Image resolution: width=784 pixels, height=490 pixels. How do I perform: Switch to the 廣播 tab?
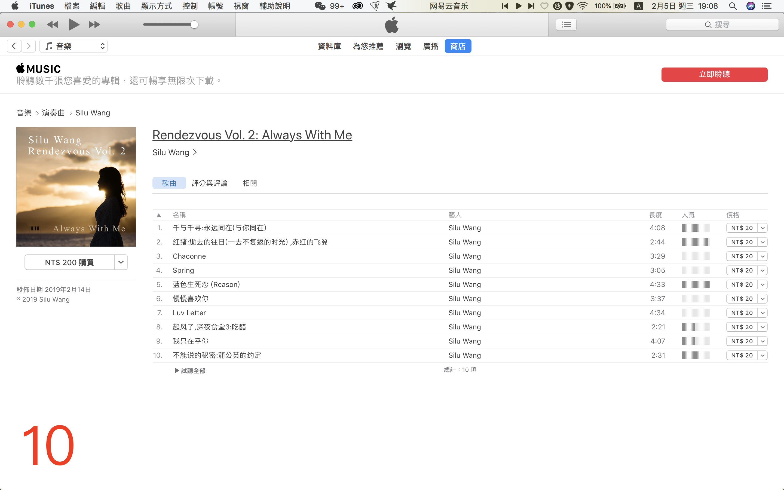click(431, 46)
